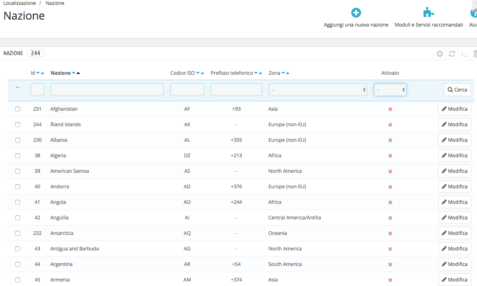Open the Attivato filter dropdown
Image resolution: width=477 pixels, height=286 pixels.
[x=390, y=90]
